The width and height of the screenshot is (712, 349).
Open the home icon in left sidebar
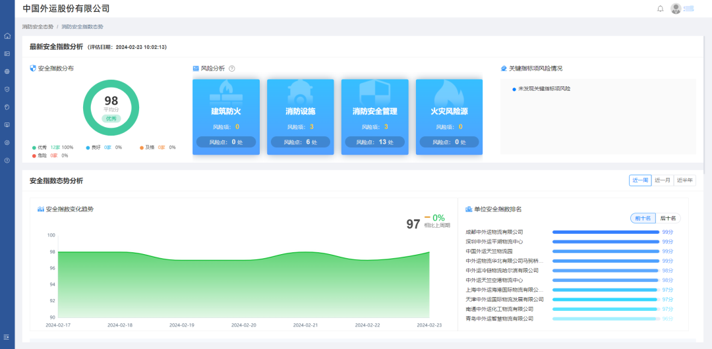[7, 36]
